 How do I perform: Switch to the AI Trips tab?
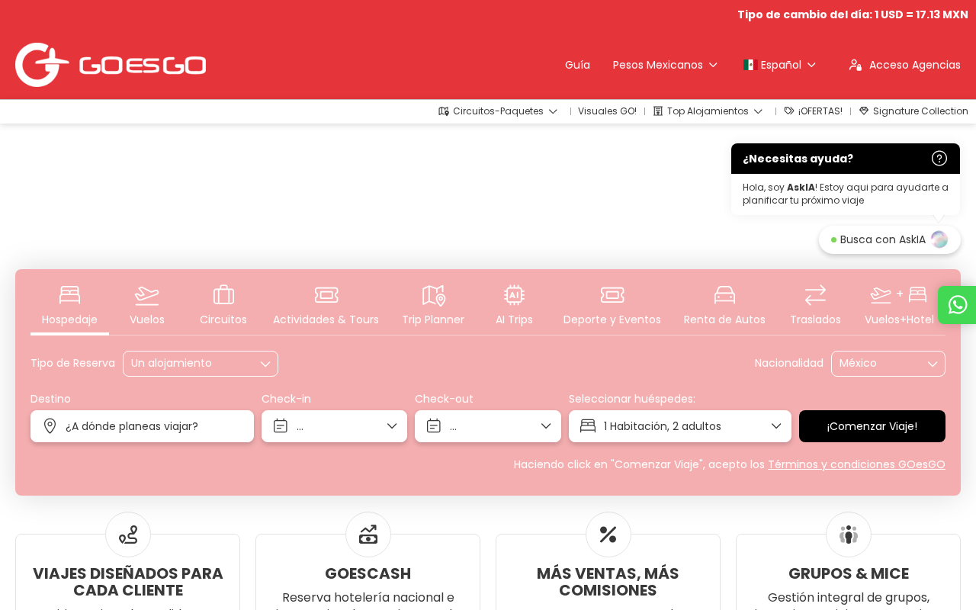pos(514,306)
